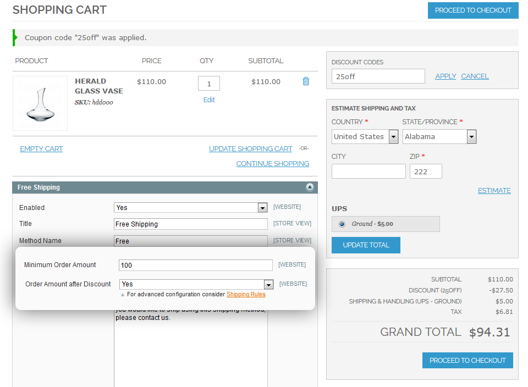The height and width of the screenshot is (387, 528).
Task: Click Update Shopping Cart link
Action: [250, 149]
